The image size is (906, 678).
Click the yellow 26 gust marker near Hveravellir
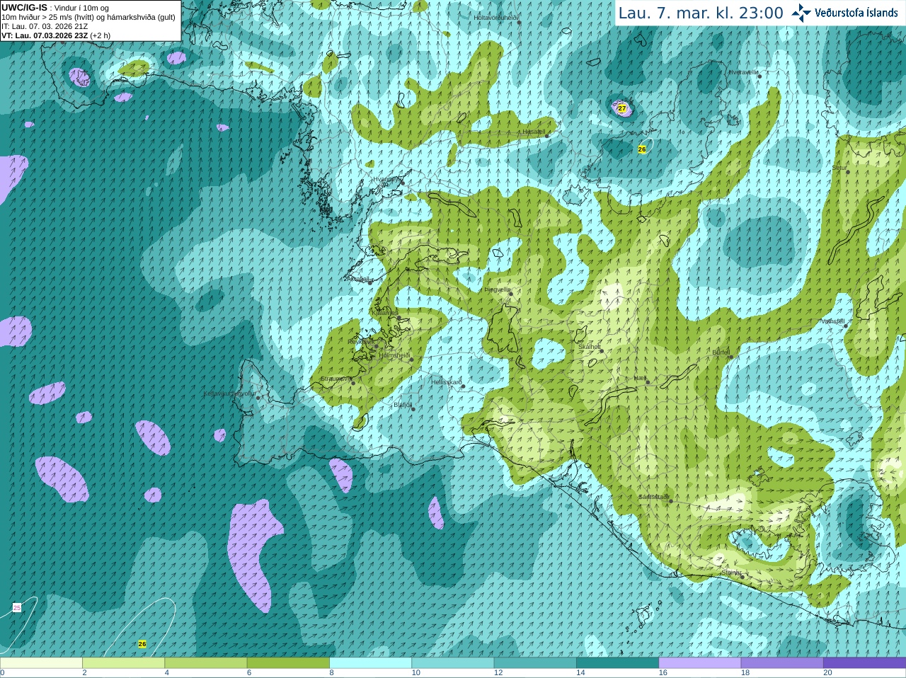tap(642, 149)
